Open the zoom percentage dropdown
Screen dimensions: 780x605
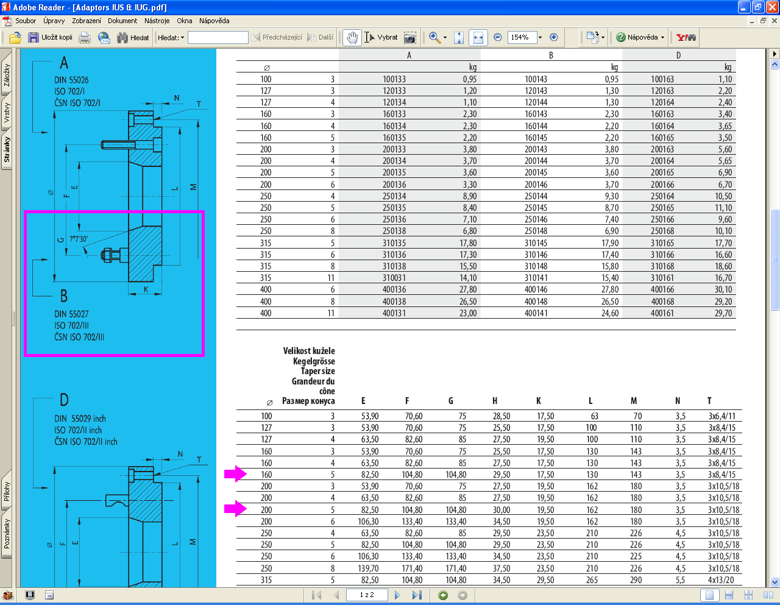540,38
